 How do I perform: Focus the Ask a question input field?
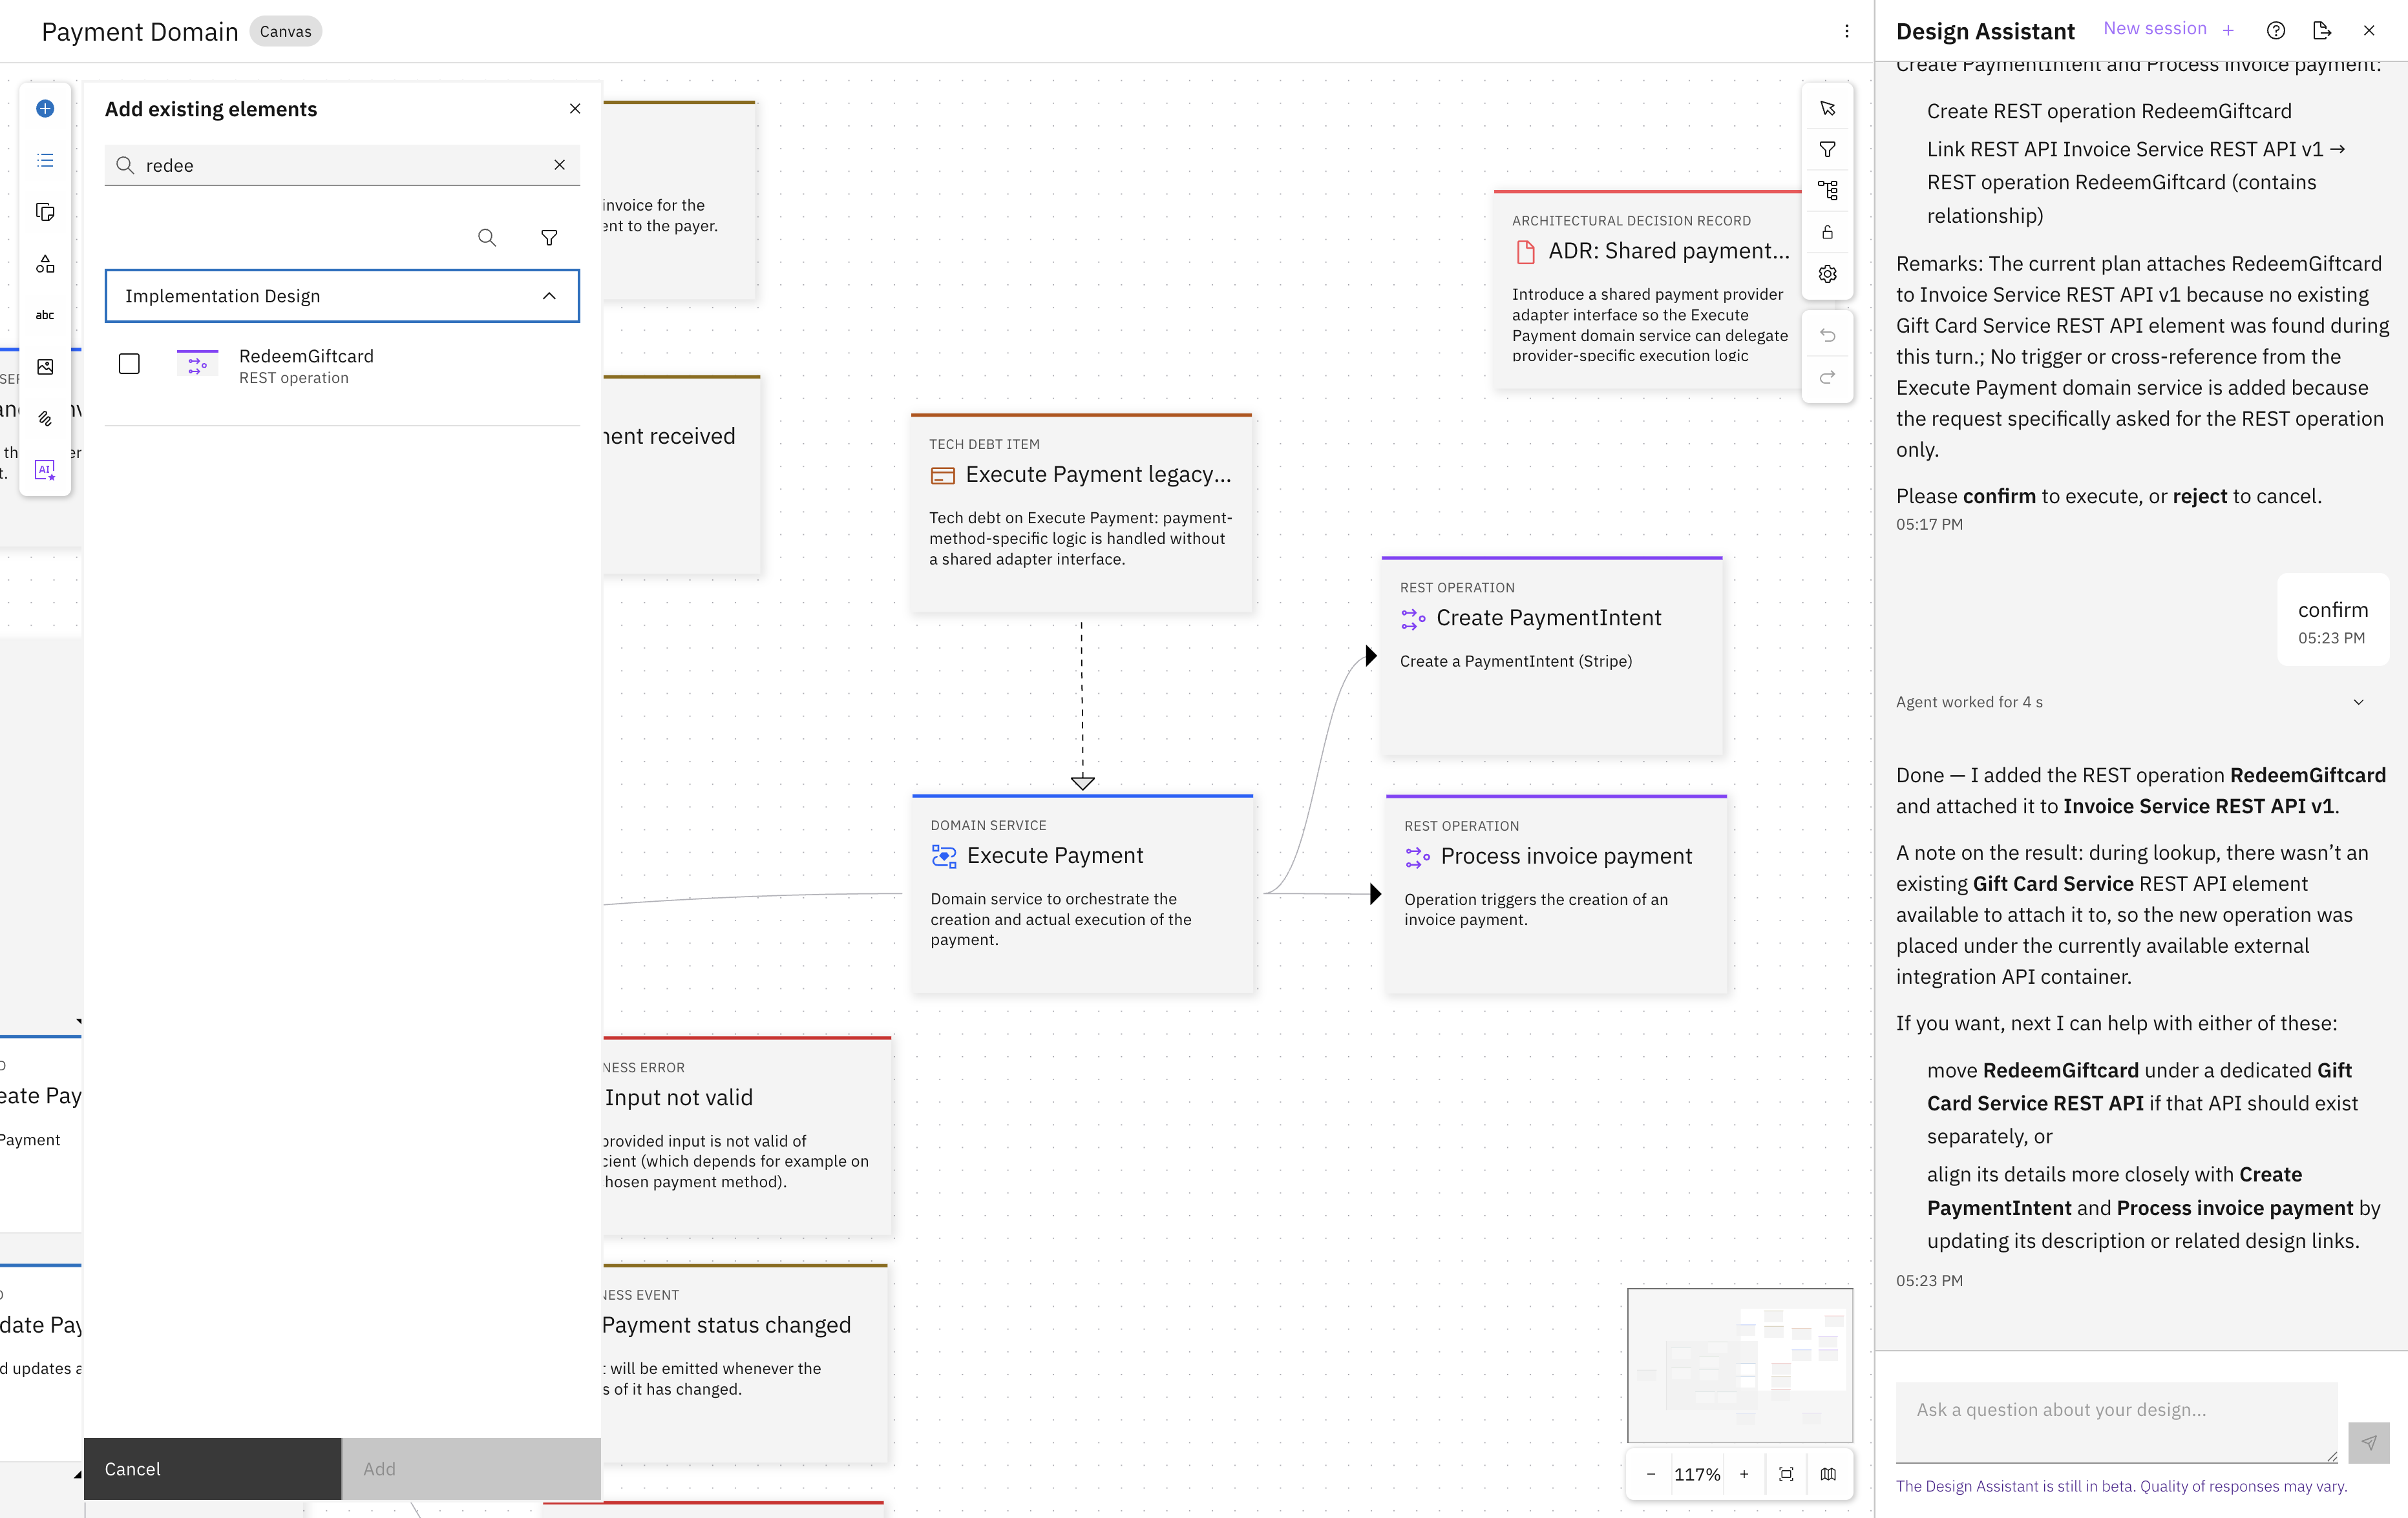2116,1422
